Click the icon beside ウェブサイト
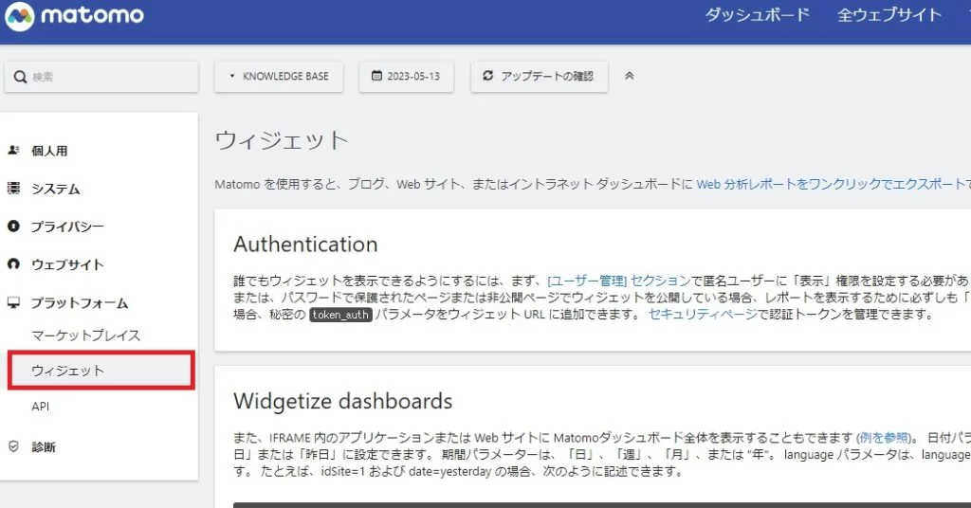This screenshot has width=971, height=508. pyautogui.click(x=13, y=263)
